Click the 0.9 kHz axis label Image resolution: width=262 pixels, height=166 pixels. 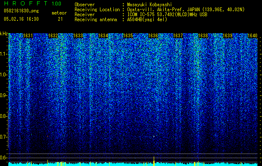coord(4,95)
